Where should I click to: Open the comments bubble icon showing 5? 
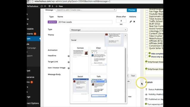point(50,6)
